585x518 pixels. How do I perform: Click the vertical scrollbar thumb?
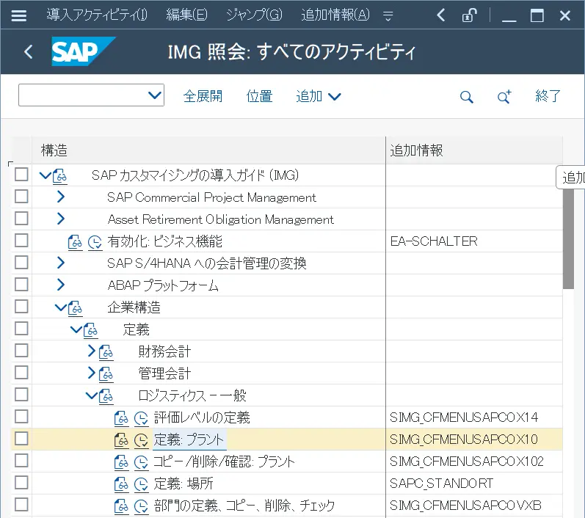pyautogui.click(x=568, y=238)
